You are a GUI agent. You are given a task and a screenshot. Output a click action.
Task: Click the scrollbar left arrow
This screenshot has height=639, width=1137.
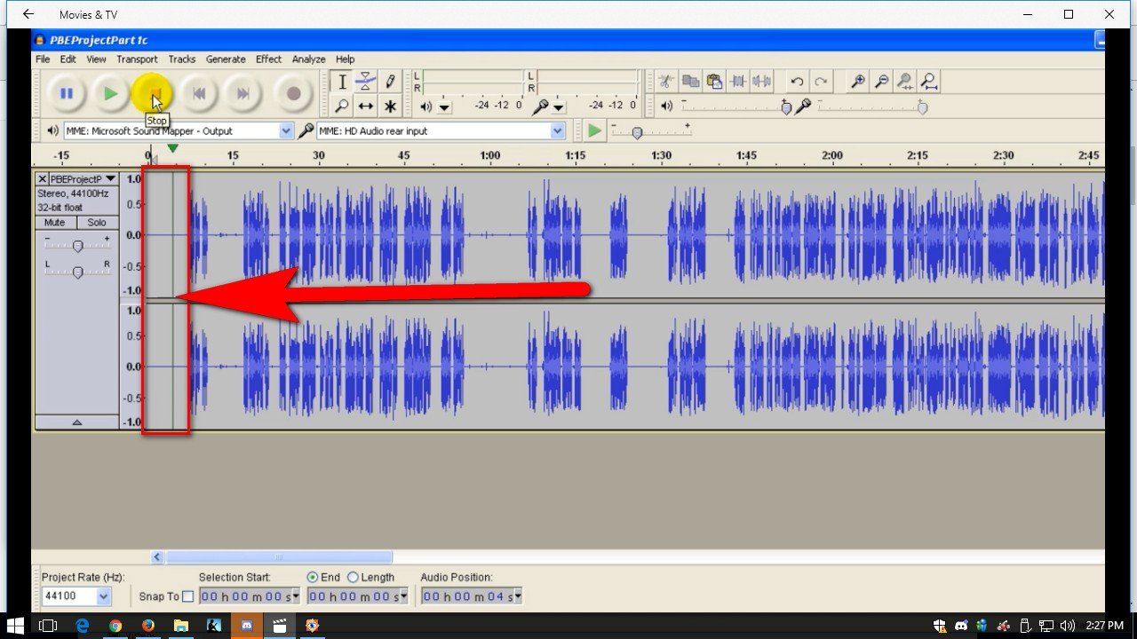tap(157, 557)
